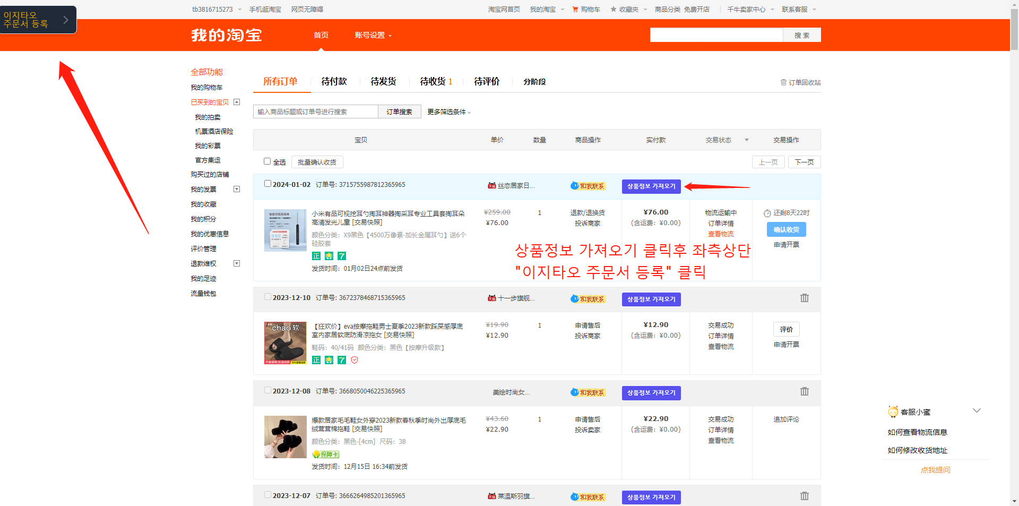Tick the 全选 select-all checkbox
The image size is (1019, 506).
click(267, 161)
